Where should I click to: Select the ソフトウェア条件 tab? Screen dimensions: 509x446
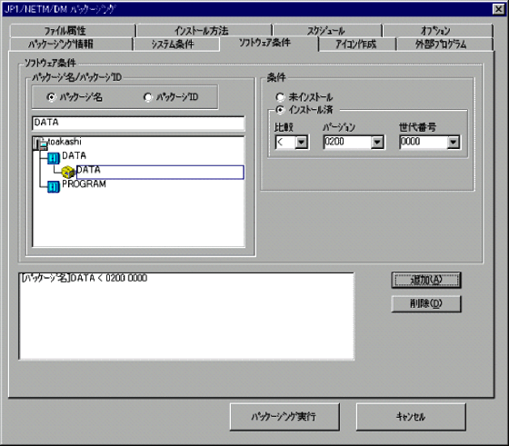pos(269,43)
